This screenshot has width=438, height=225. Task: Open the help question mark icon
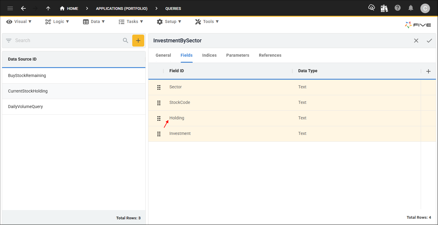pos(398,8)
